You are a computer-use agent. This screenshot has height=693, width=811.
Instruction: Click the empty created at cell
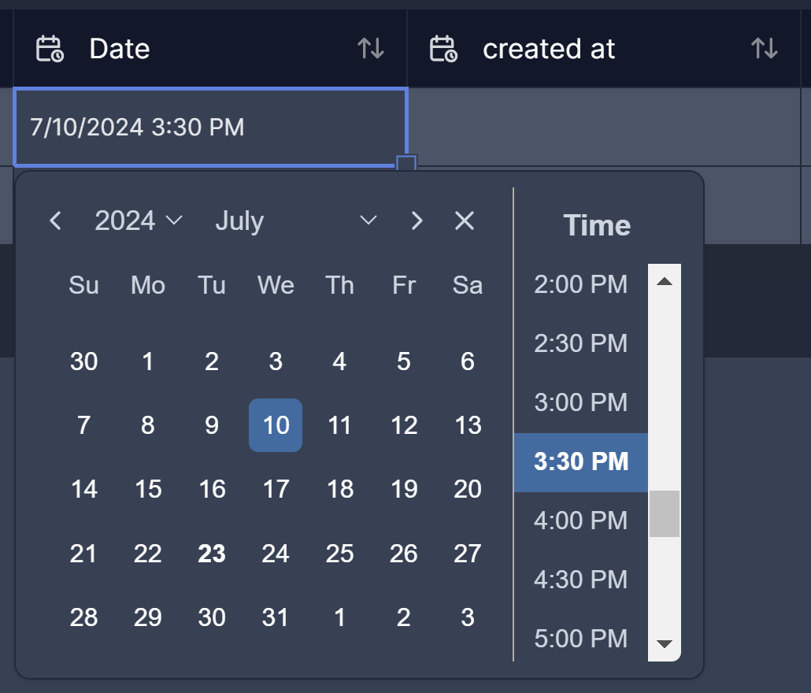point(604,127)
